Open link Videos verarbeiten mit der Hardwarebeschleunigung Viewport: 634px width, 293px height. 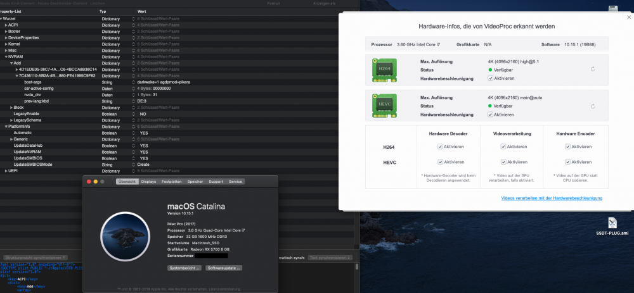click(552, 198)
